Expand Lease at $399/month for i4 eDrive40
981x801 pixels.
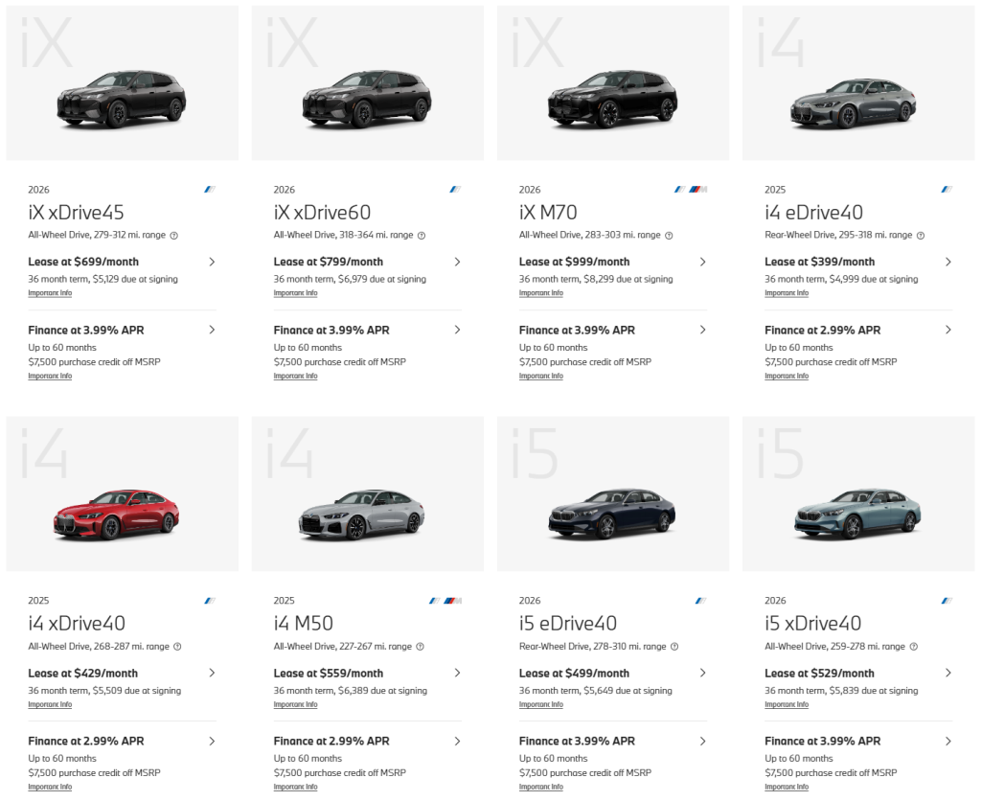click(948, 262)
